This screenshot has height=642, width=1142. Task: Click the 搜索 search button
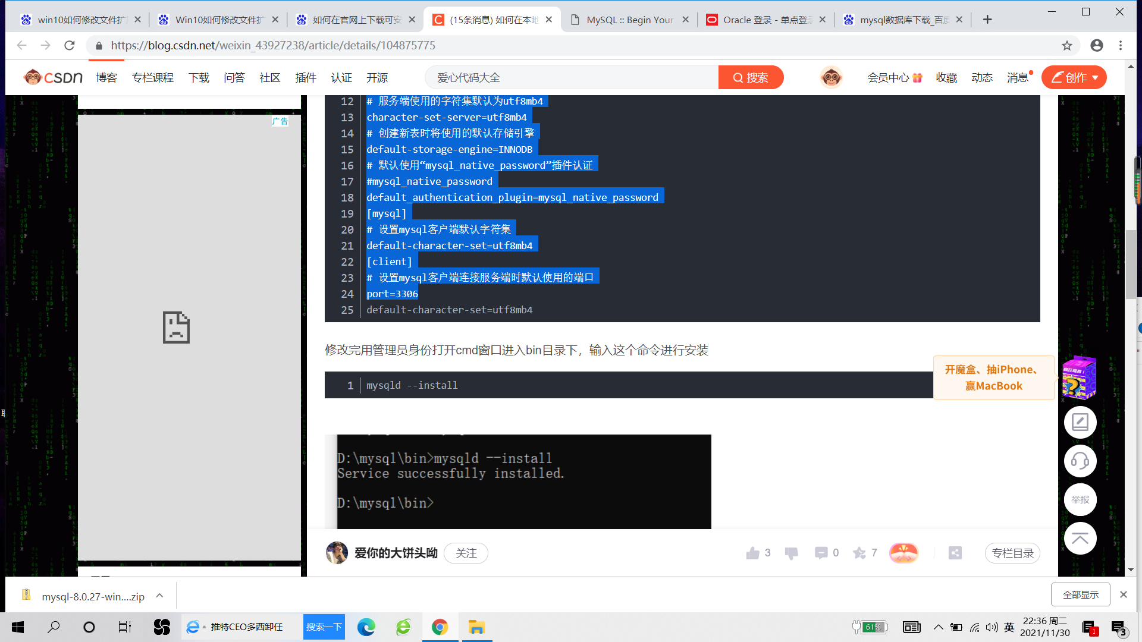click(751, 78)
